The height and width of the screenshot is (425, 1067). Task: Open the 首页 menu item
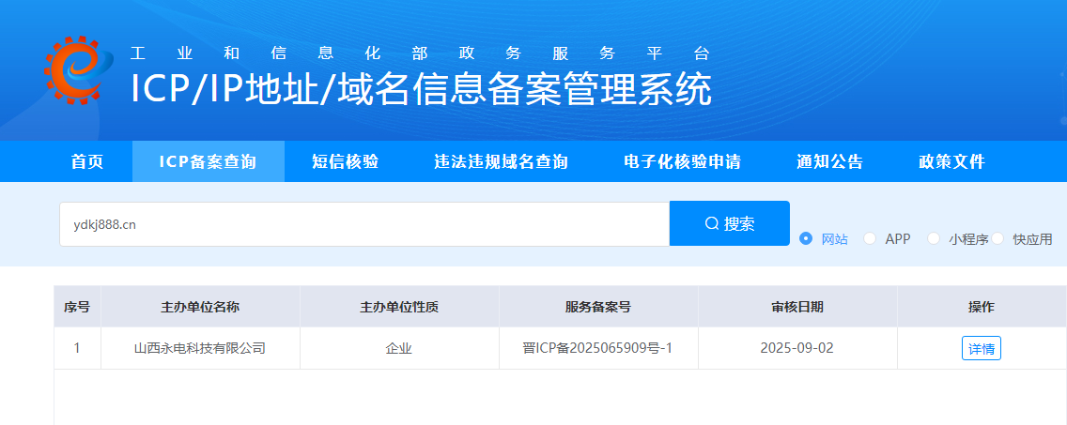(x=87, y=162)
